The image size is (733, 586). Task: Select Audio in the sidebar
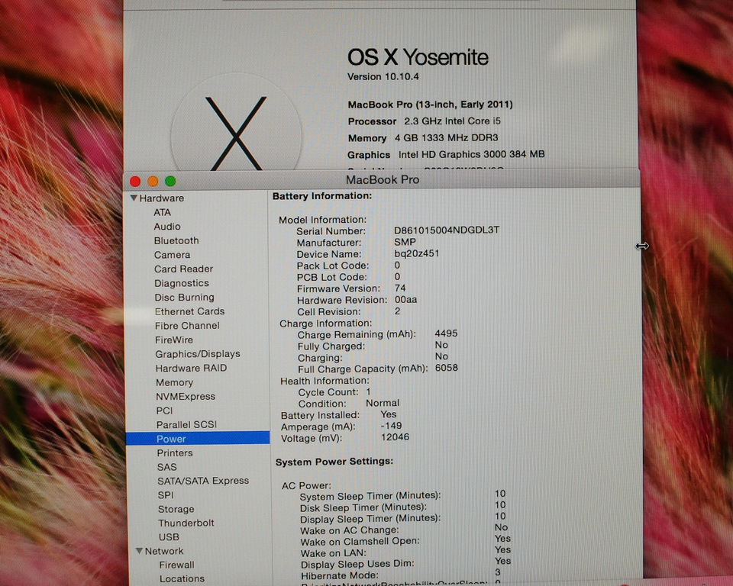point(167,227)
